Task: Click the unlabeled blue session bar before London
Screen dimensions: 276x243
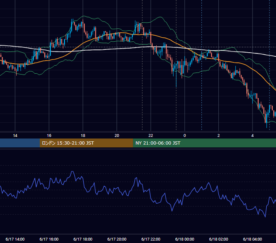Action: [20, 143]
